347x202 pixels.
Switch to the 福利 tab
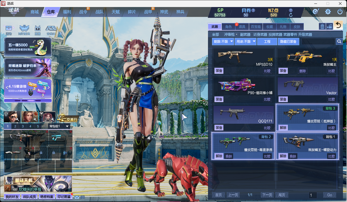point(67,12)
